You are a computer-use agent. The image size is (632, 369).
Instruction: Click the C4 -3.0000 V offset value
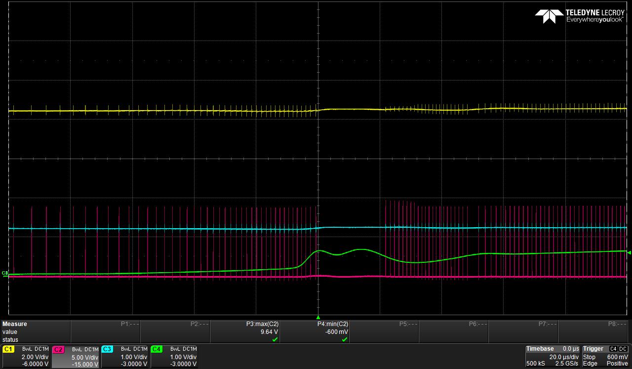tap(183, 364)
